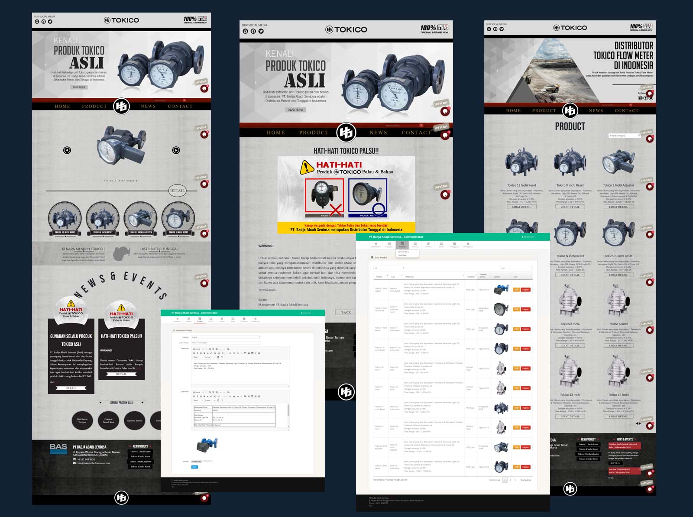Select the Tokico 2 Inchi Adjuster circular thumbnail
693x517 pixels.
click(140, 219)
